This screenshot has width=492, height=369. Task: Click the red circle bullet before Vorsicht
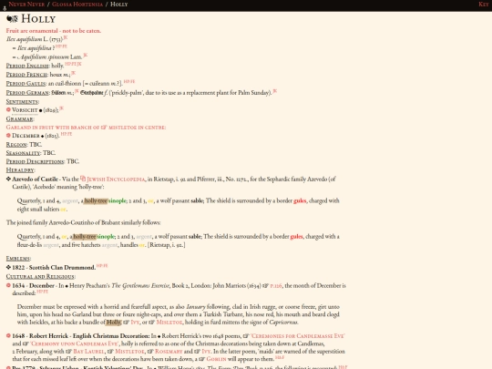[8, 110]
